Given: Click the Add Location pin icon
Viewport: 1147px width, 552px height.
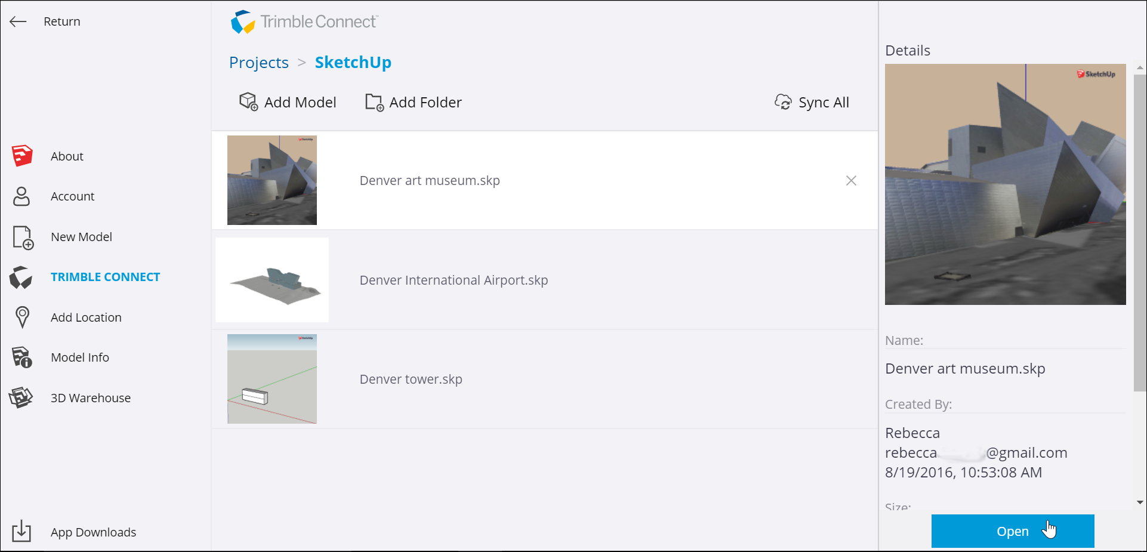Looking at the screenshot, I should (x=22, y=317).
